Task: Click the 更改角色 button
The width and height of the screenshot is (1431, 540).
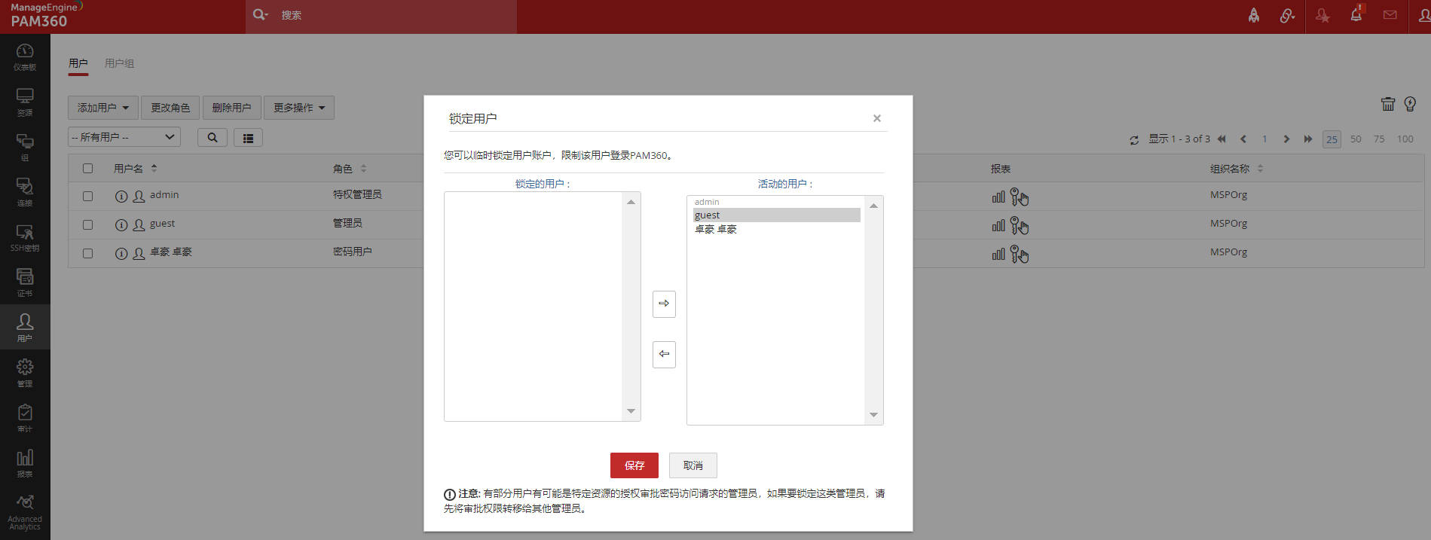Action: (x=170, y=108)
